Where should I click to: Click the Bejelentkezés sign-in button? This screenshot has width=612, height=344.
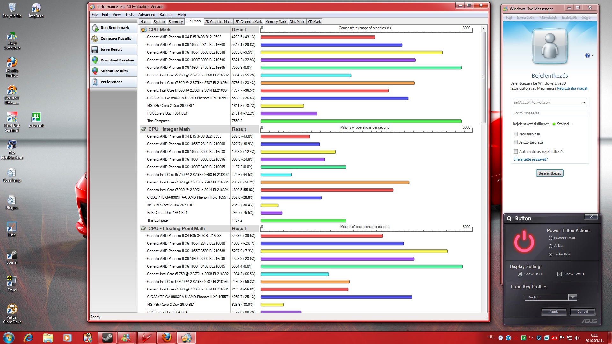click(x=550, y=173)
